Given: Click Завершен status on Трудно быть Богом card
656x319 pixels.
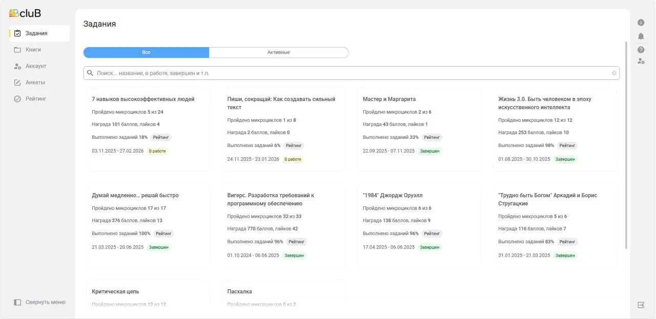Looking at the screenshot, I should tap(565, 256).
